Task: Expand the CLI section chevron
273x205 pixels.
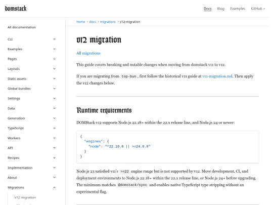Action: tap(54, 39)
